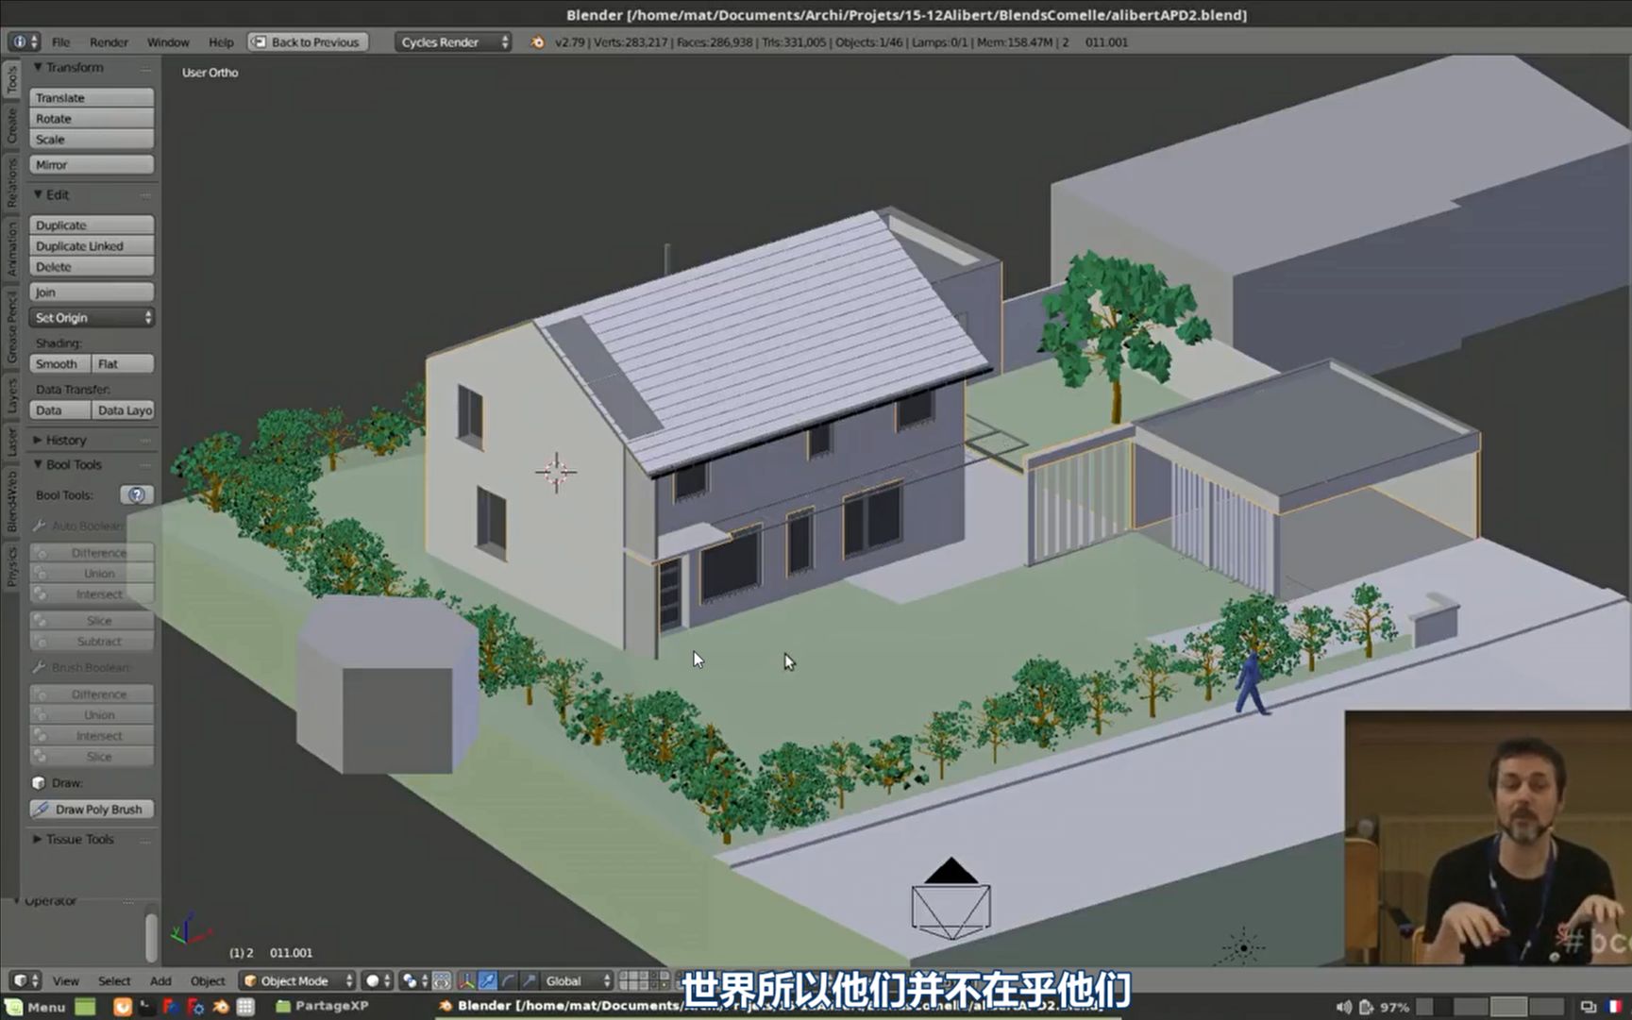Image resolution: width=1632 pixels, height=1020 pixels.
Task: Select the Translate manipulator icon
Action: pyautogui.click(x=489, y=981)
